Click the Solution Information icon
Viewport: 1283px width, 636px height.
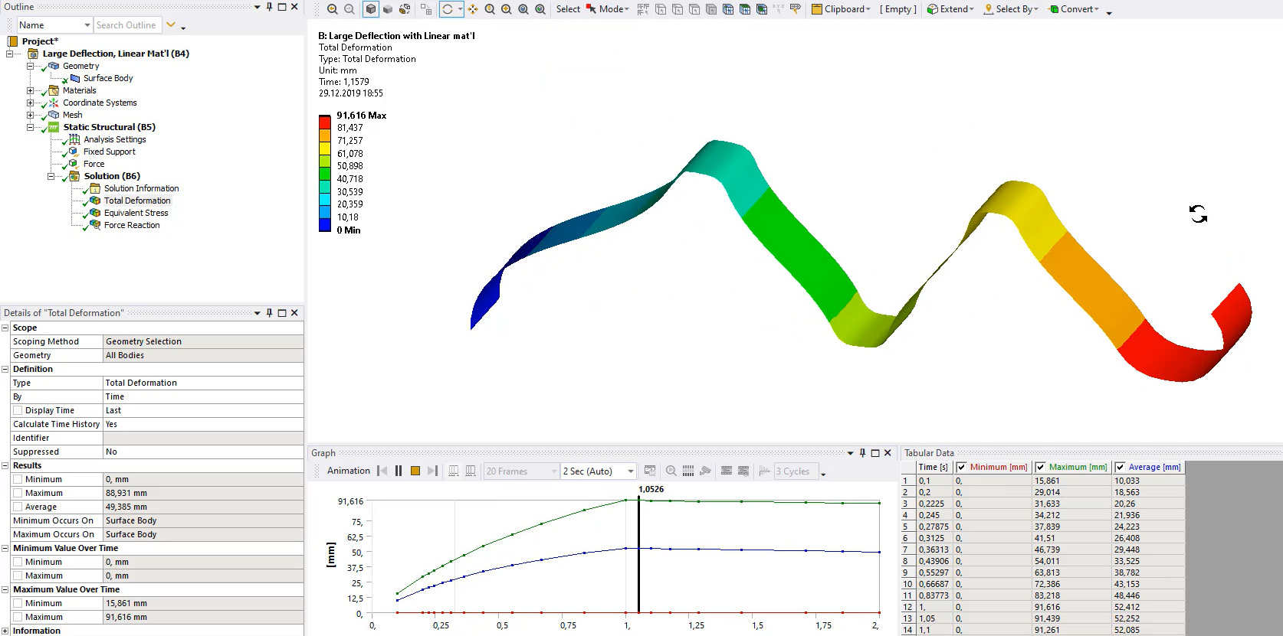tap(95, 188)
